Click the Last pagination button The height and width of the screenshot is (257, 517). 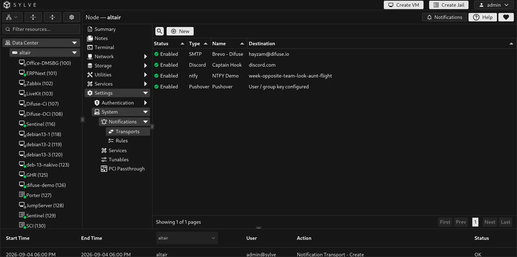(505, 222)
